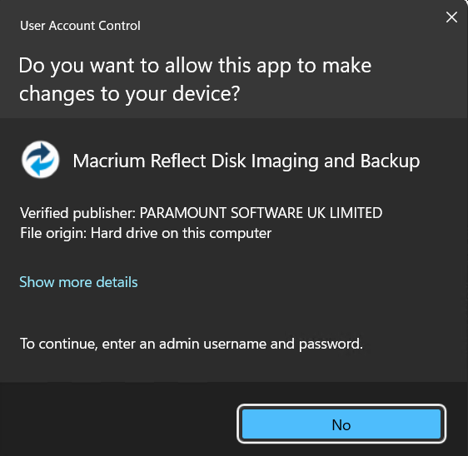Click the word Control in the dialog title
The height and width of the screenshot is (456, 468).
(x=119, y=26)
